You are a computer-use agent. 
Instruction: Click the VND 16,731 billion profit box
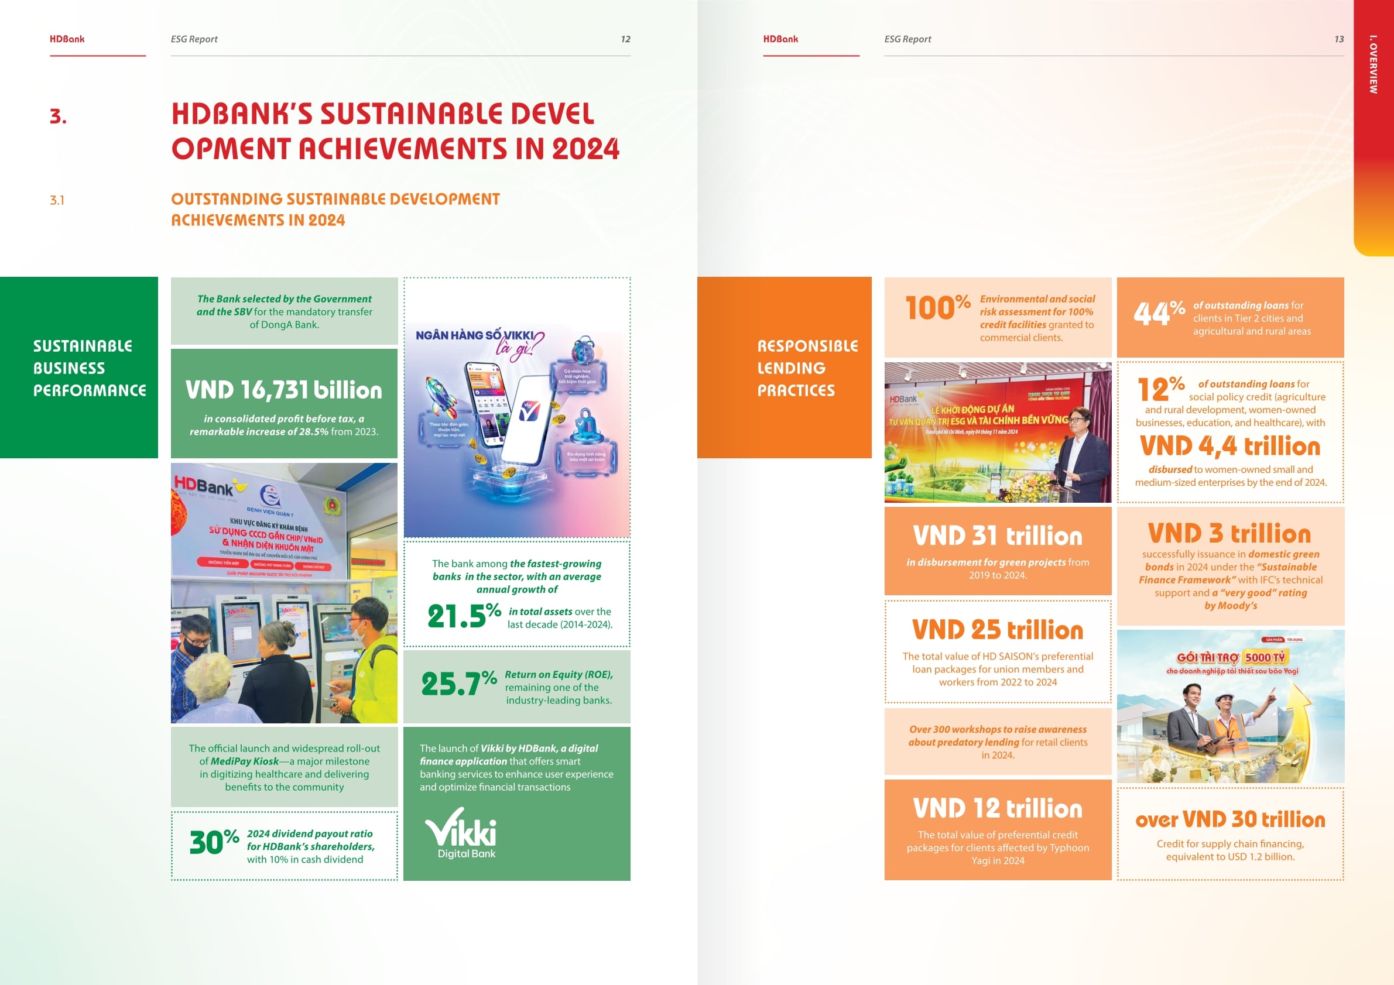[x=284, y=403]
